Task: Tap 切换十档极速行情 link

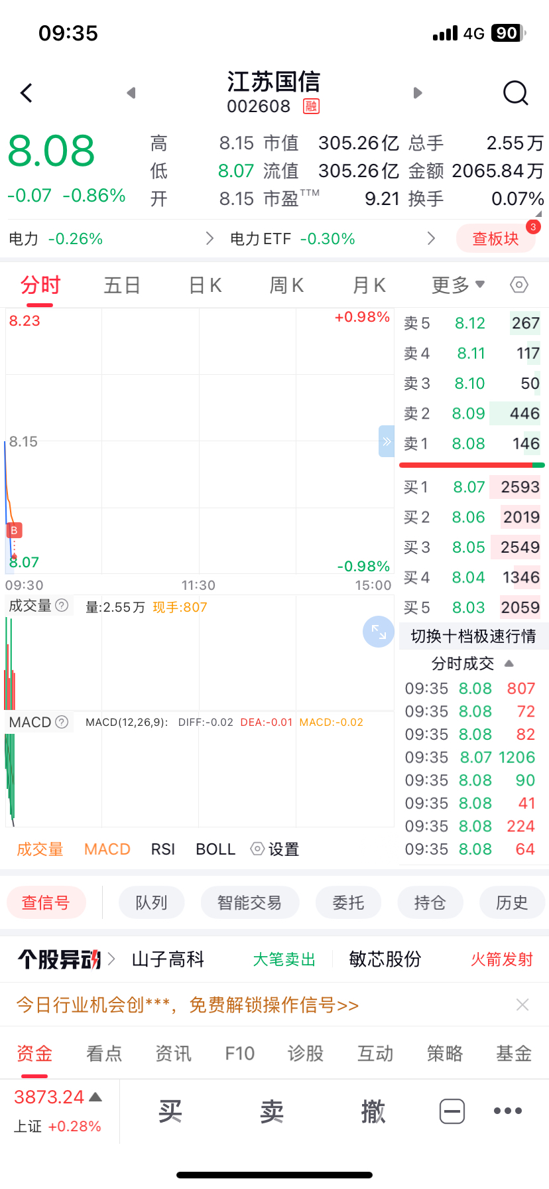Action: (473, 636)
